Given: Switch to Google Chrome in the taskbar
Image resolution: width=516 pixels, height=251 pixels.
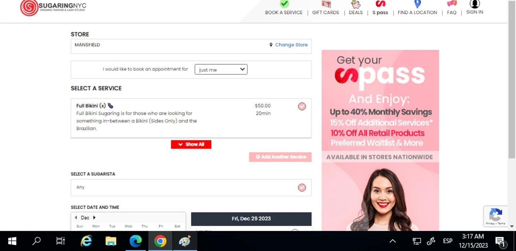Looking at the screenshot, I should coord(160,241).
